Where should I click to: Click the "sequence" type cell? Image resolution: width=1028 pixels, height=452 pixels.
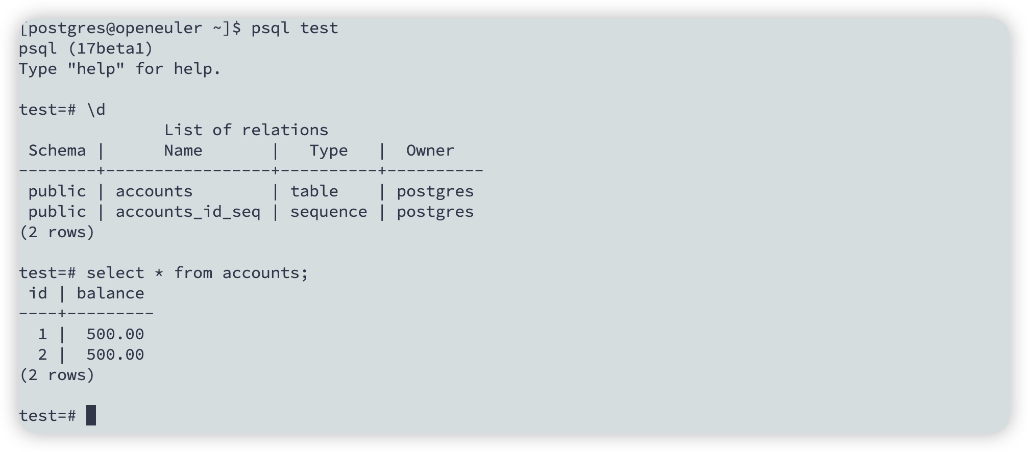[x=329, y=212]
